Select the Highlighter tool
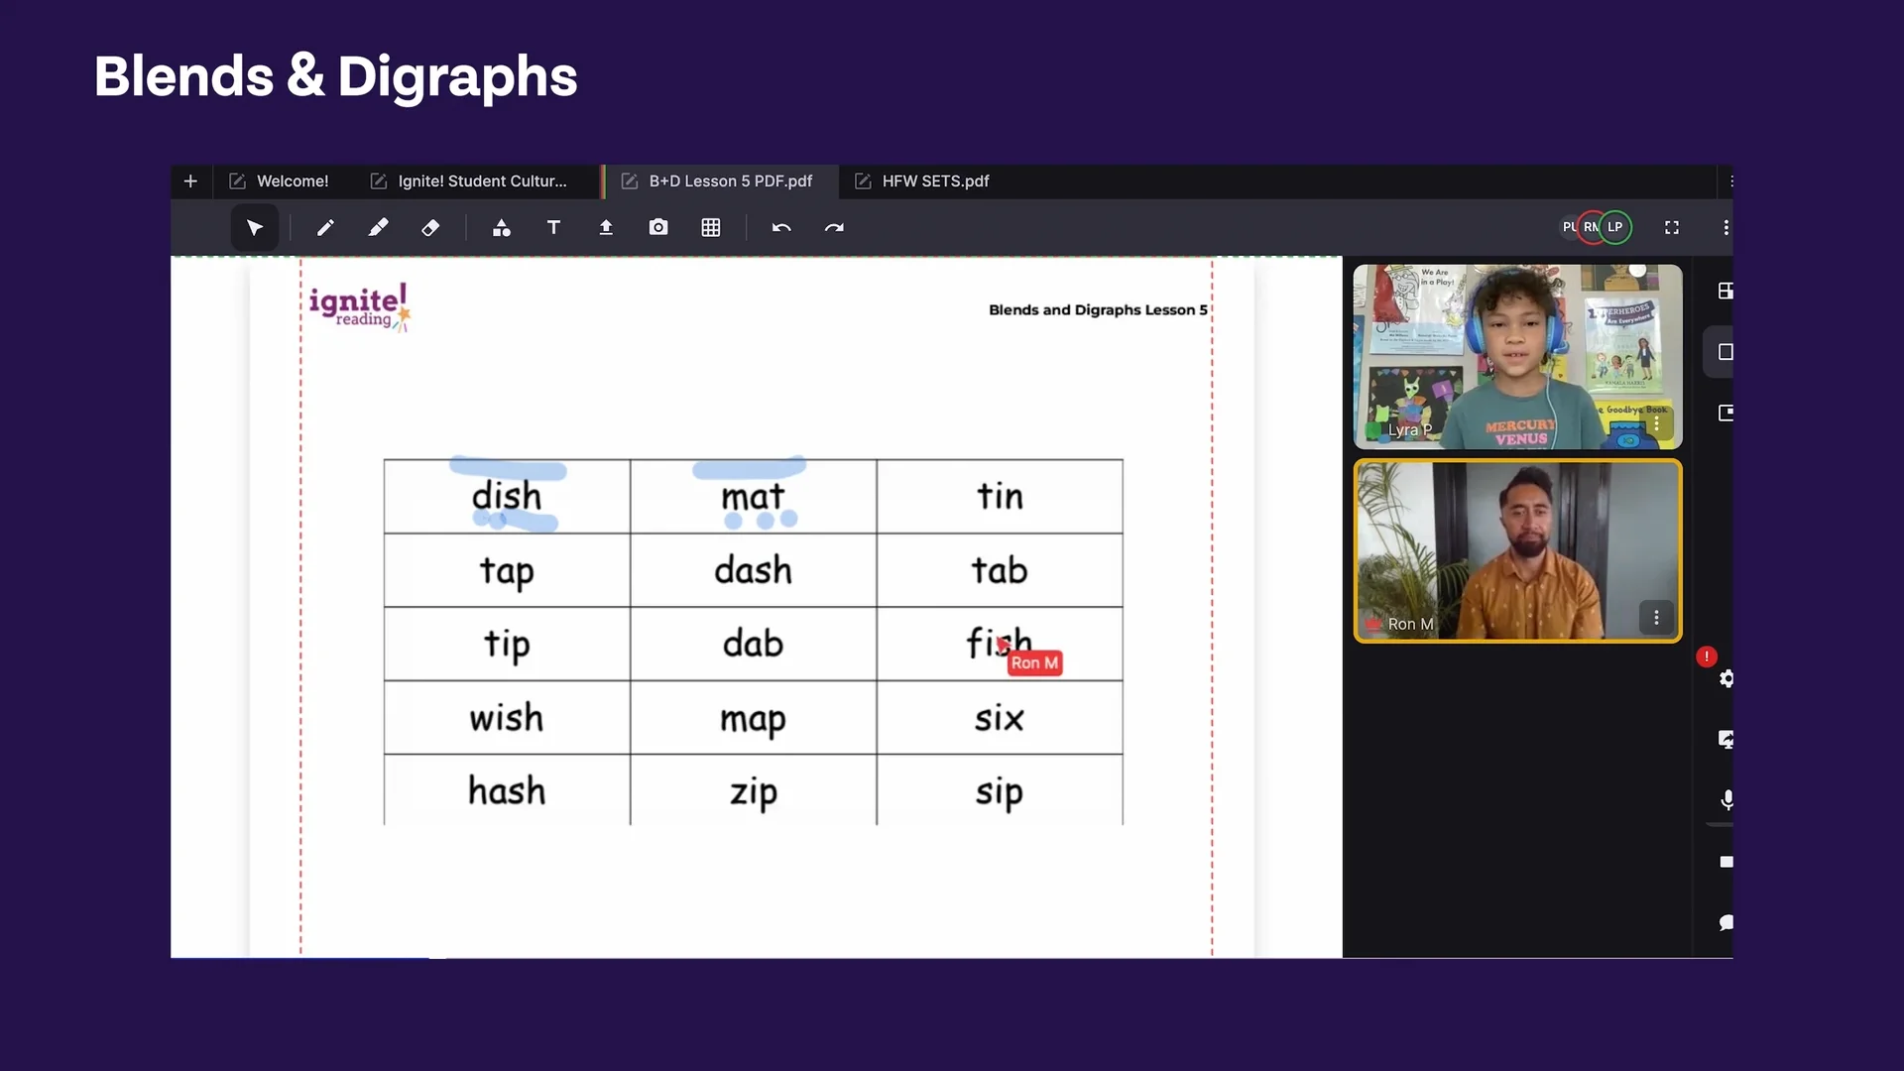1904x1071 pixels. click(x=378, y=227)
